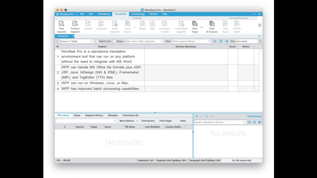317x178 pixels.
Task: Clear the glossary search with X icon
Action: pyautogui.click(x=255, y=122)
